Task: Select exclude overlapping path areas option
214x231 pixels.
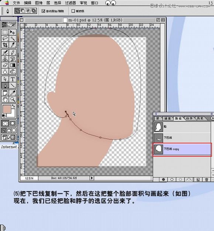Action: 34,11
